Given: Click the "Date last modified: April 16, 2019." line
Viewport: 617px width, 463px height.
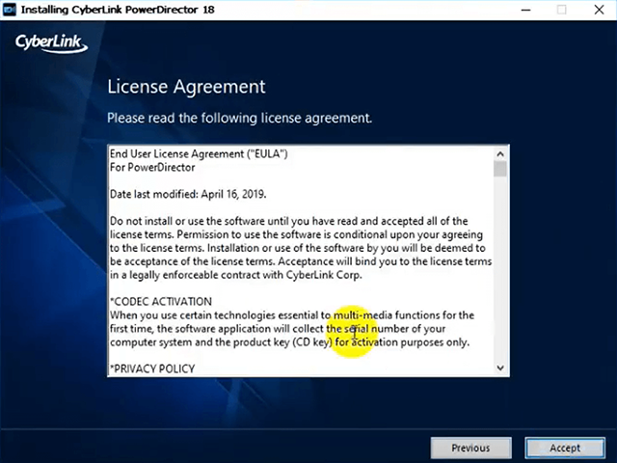Looking at the screenshot, I should pos(188,194).
